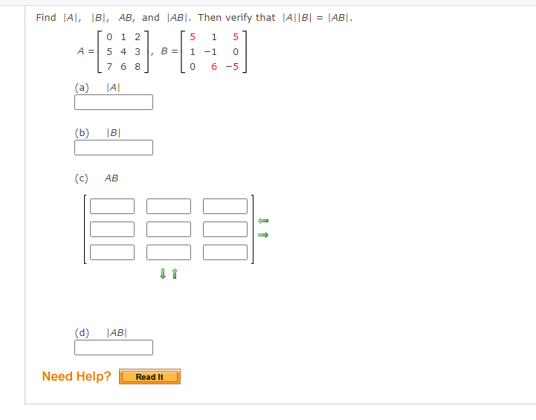Open the Read It help button
Viewport: 536px width, 420px height.
[x=149, y=377]
